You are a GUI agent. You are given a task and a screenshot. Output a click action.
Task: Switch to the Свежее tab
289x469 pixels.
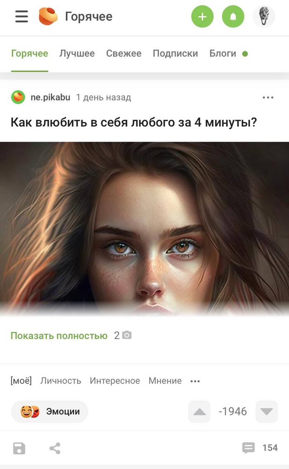coord(124,53)
